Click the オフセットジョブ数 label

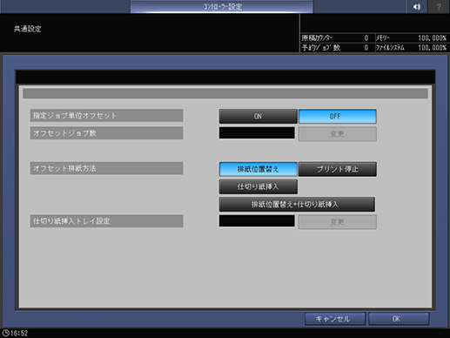[106, 133]
